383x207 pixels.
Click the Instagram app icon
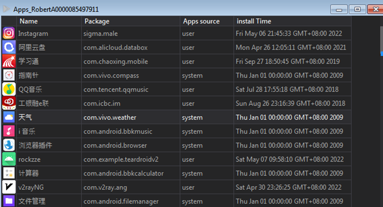[x=9, y=33]
